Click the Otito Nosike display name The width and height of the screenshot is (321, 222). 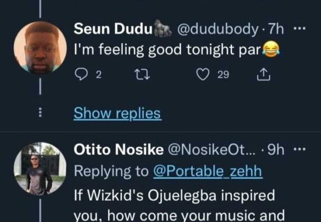(118, 151)
